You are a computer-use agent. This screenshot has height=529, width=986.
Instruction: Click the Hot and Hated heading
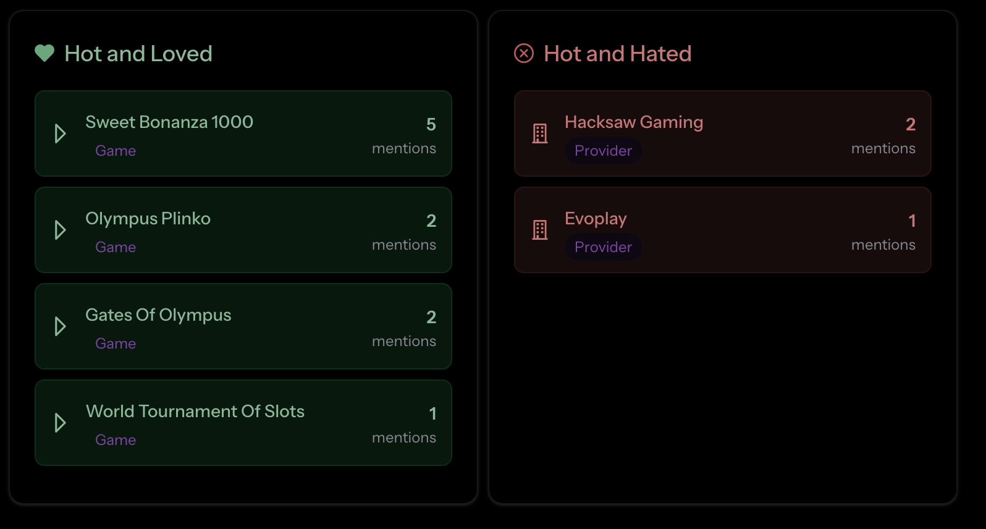pyautogui.click(x=617, y=54)
